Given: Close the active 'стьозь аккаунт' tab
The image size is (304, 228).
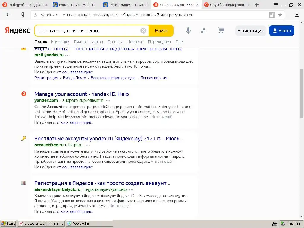Looking at the screenshot, I should [x=197, y=5].
